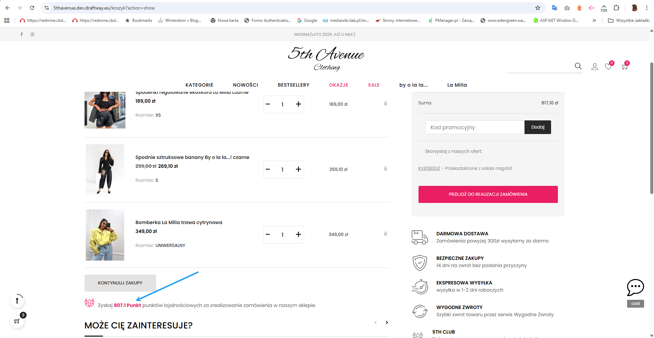Open the search magnifier icon
654x338 pixels.
pyautogui.click(x=578, y=66)
